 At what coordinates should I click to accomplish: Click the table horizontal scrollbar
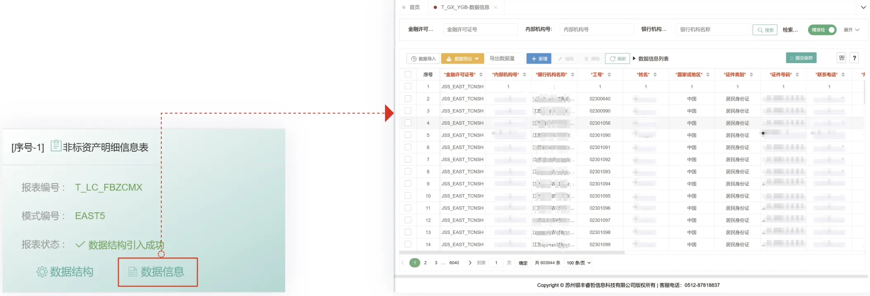tap(512, 252)
